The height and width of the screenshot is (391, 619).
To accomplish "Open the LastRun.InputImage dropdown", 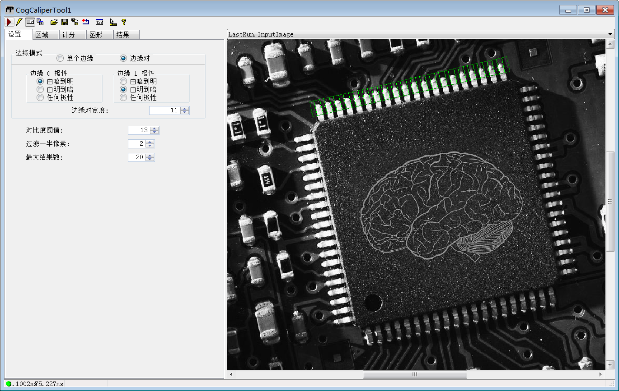I will point(610,34).
